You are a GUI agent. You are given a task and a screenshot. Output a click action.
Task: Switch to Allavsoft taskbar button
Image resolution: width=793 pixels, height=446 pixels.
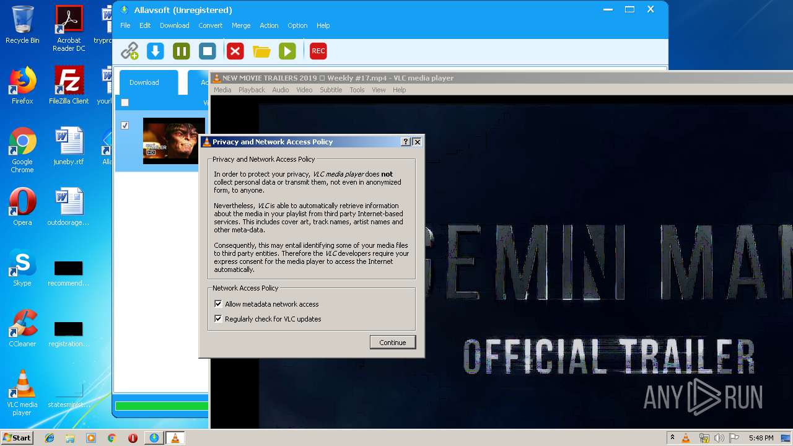[154, 438]
